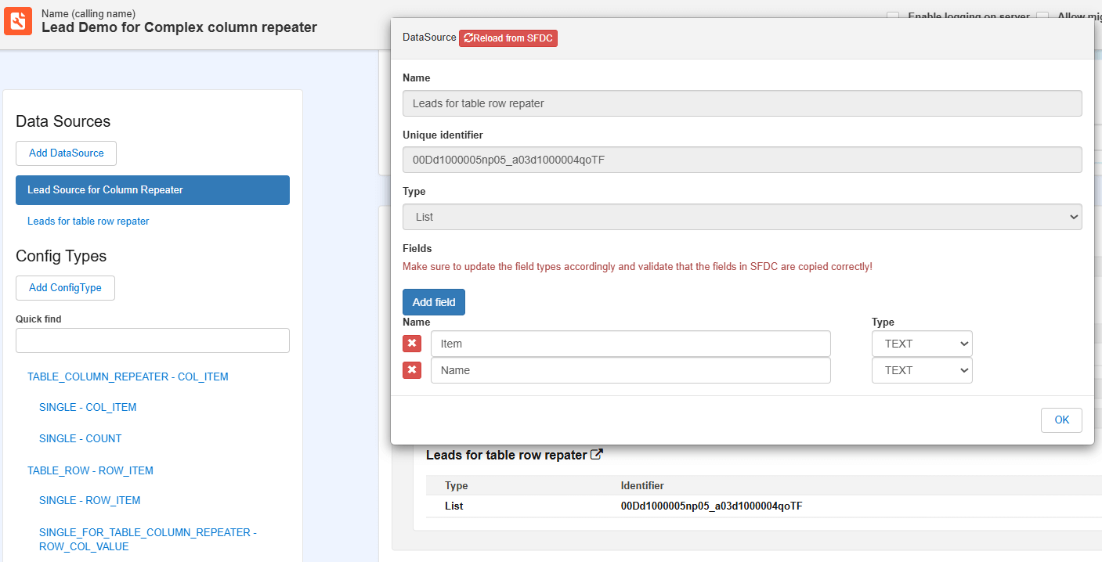Click the Leads for table row repater heading
Viewport: 1102px width, 562px height.
506,455
